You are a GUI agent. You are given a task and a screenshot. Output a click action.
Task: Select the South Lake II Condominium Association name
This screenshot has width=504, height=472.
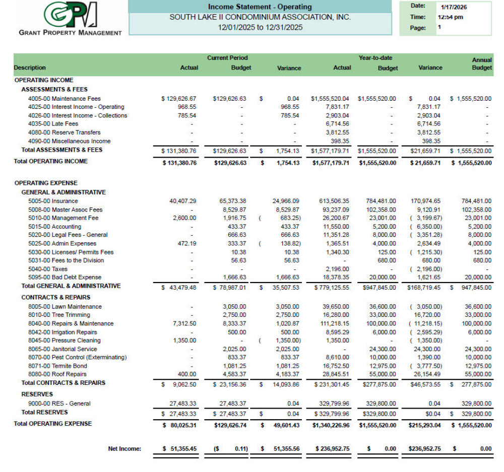click(260, 17)
